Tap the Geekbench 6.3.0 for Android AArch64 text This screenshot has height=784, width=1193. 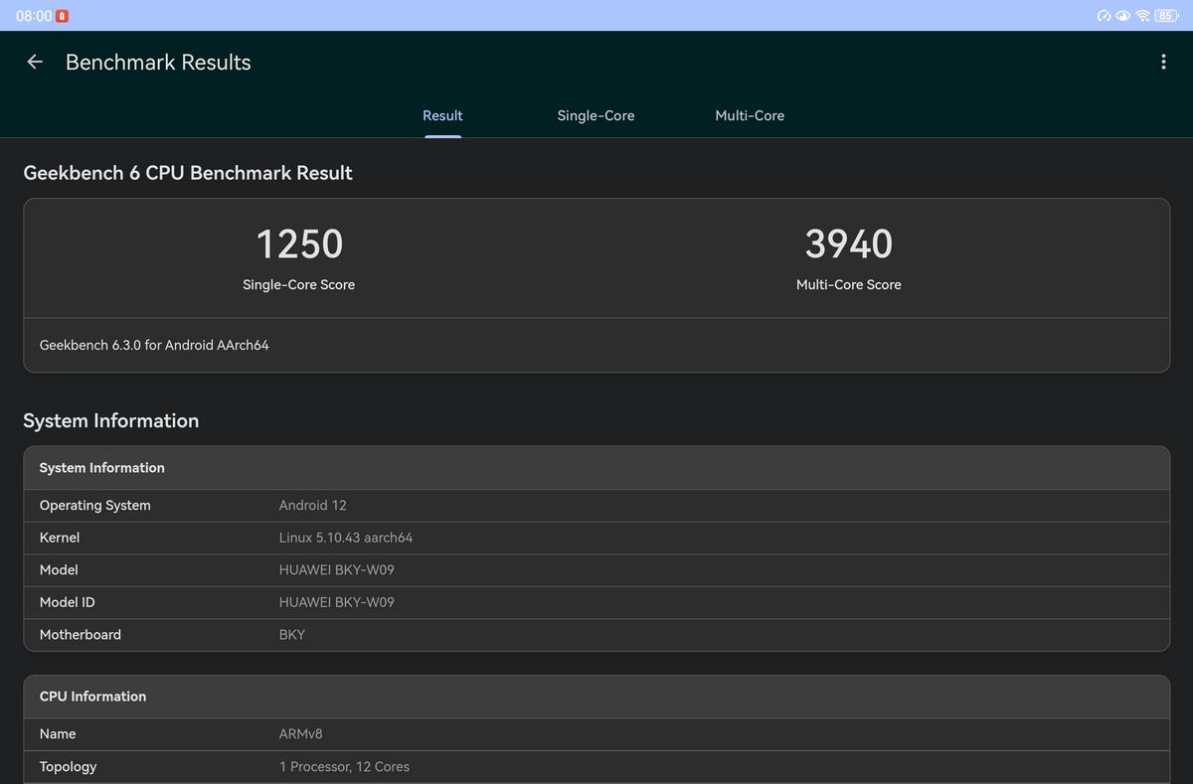pos(154,345)
